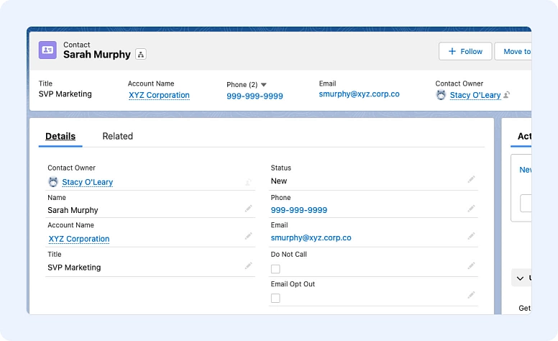Edit the Title field using pencil icon
Viewport: 558px width, 341px height.
coord(248,265)
